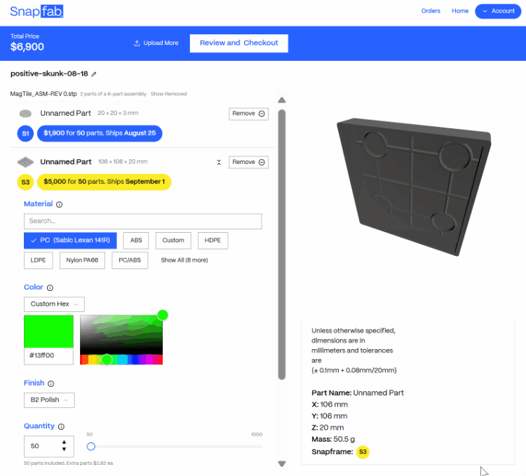526x476 pixels.
Task: Select the Custom material option
Action: click(x=173, y=240)
